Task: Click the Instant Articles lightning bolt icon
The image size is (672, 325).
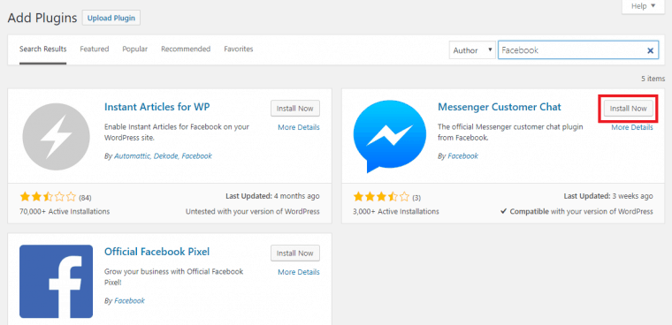Action: click(x=56, y=137)
